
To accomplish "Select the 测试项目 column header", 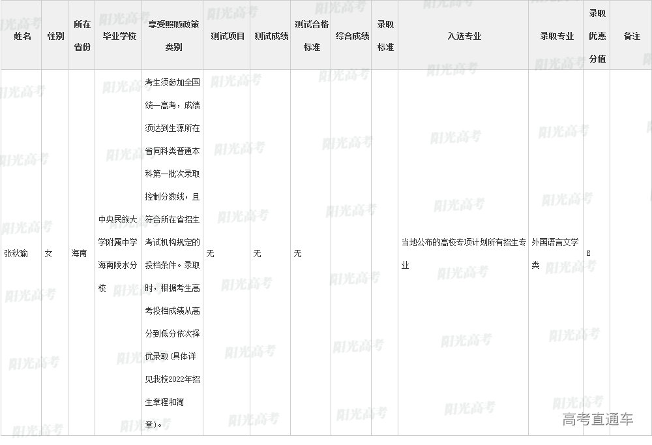I will point(227,36).
